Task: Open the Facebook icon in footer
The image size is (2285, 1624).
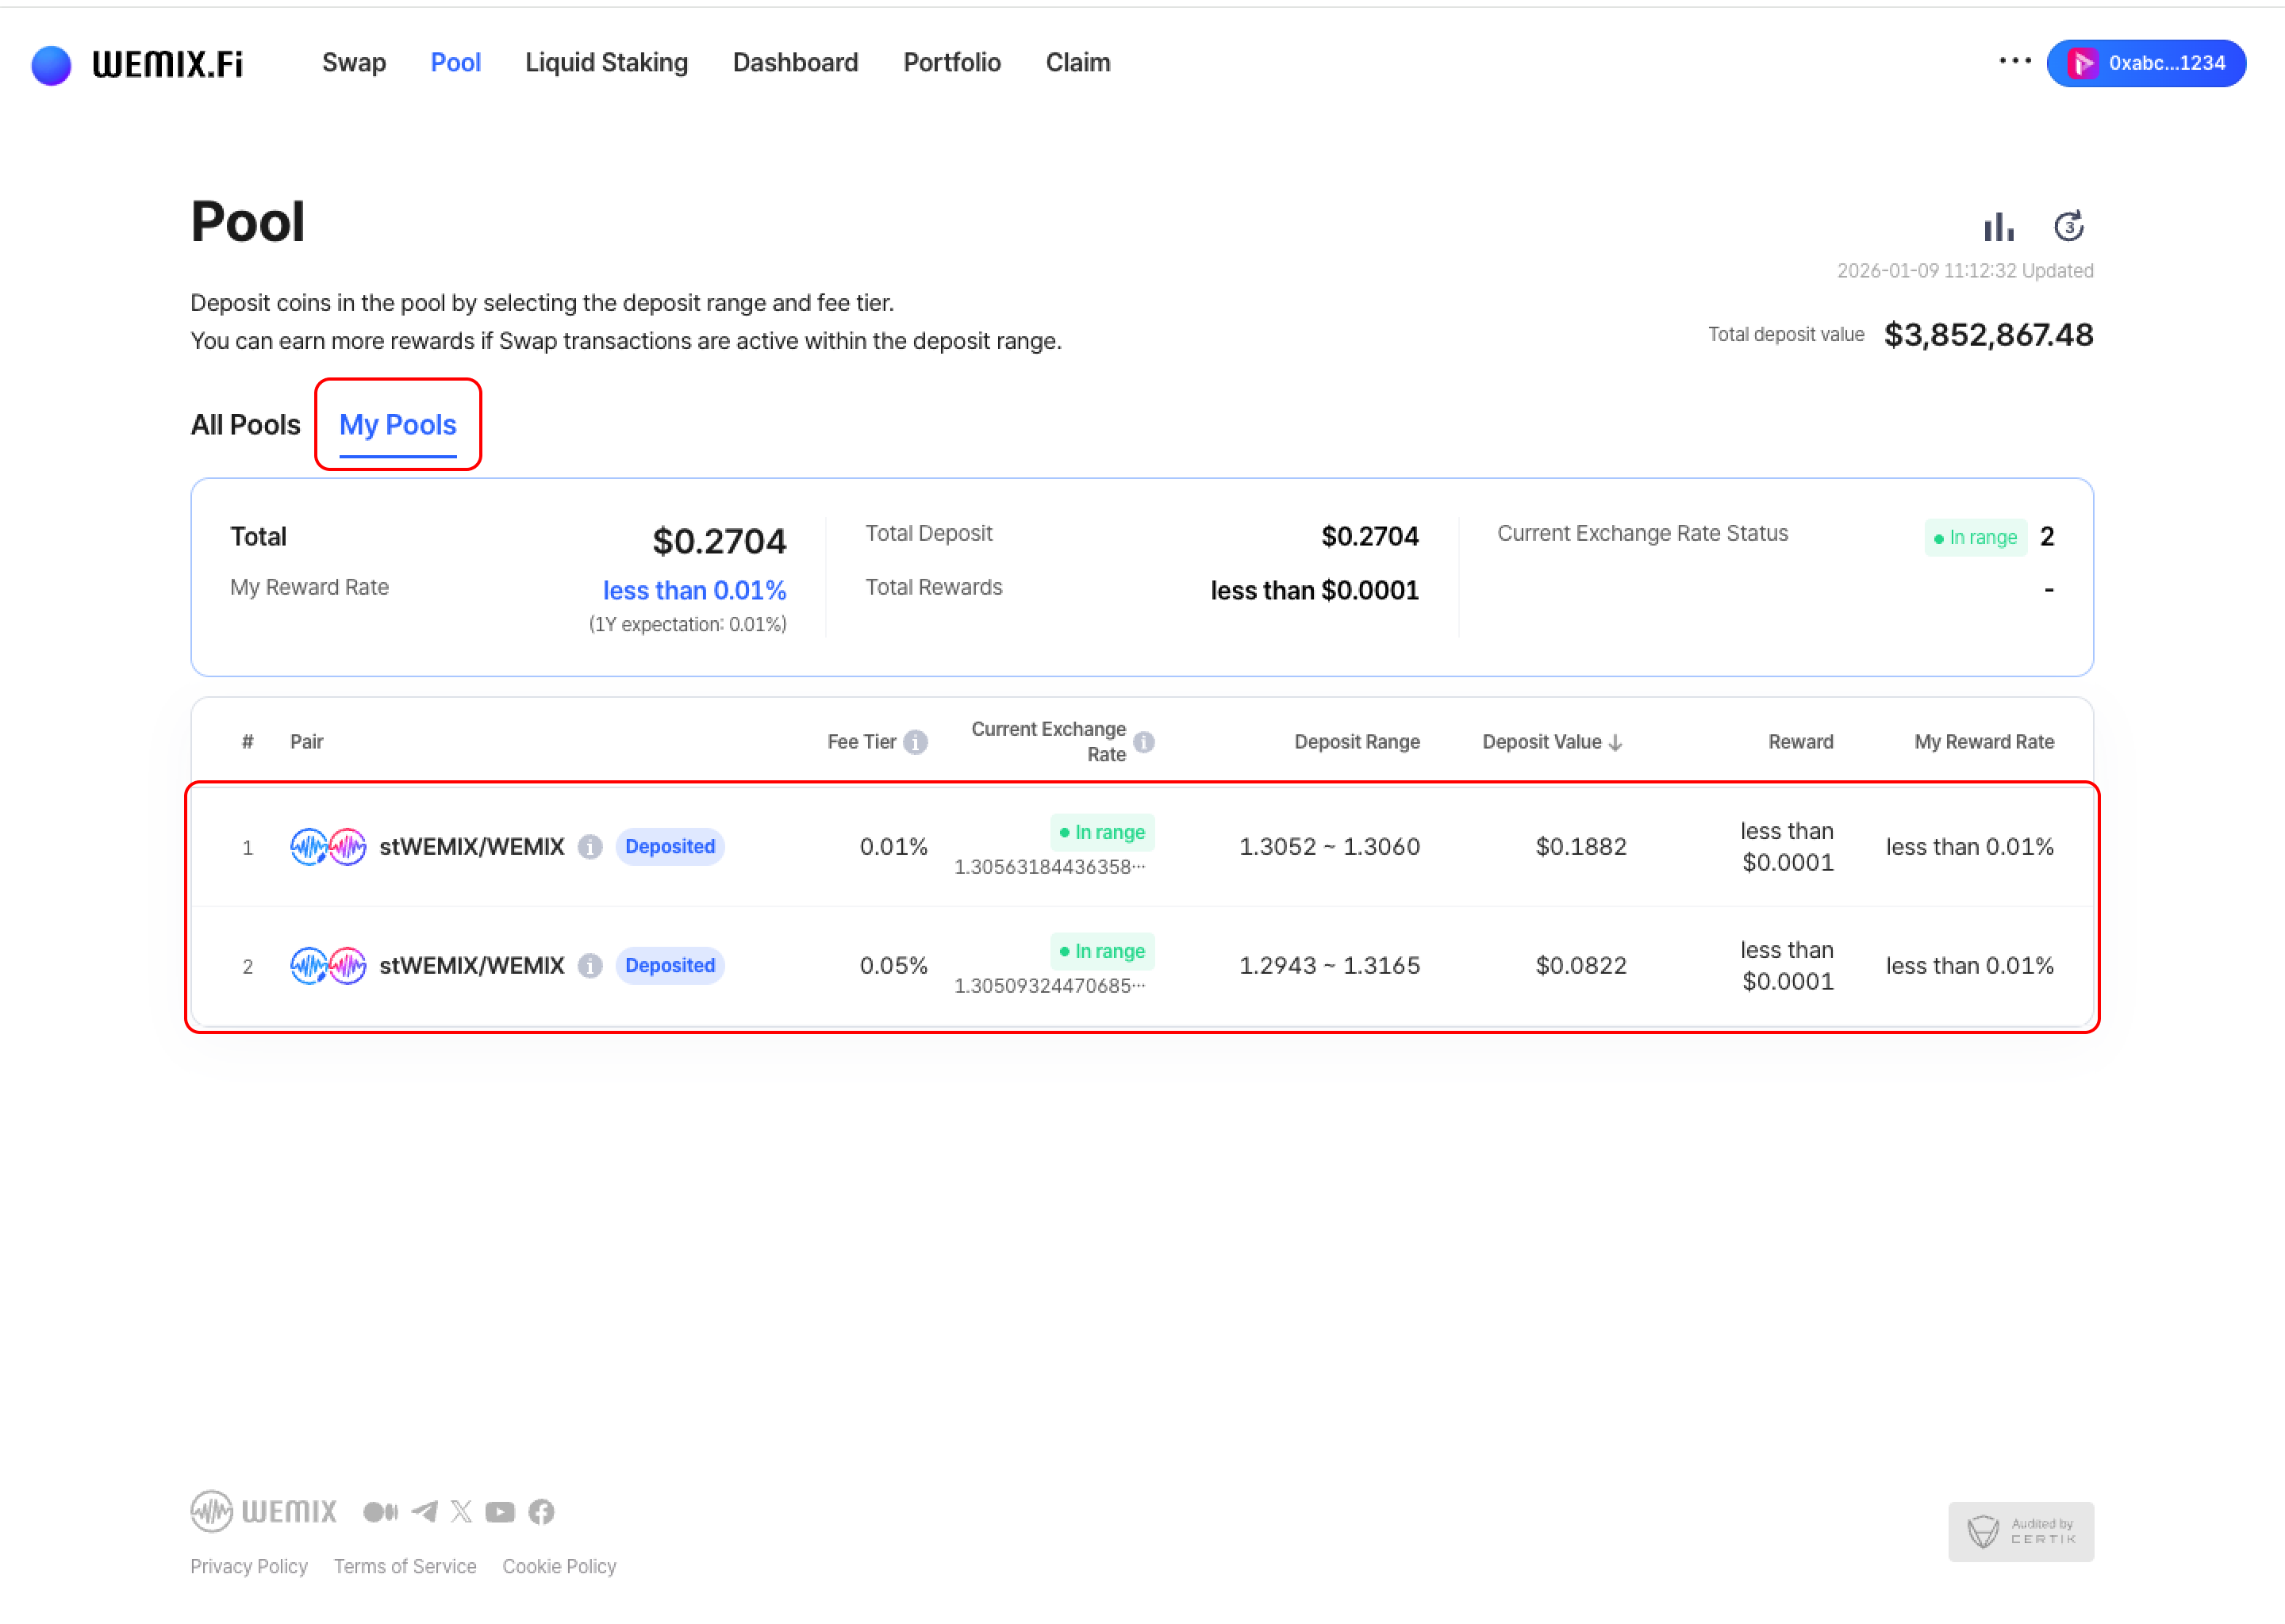Action: [x=541, y=1511]
